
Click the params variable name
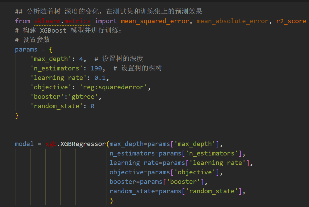tap(26, 49)
